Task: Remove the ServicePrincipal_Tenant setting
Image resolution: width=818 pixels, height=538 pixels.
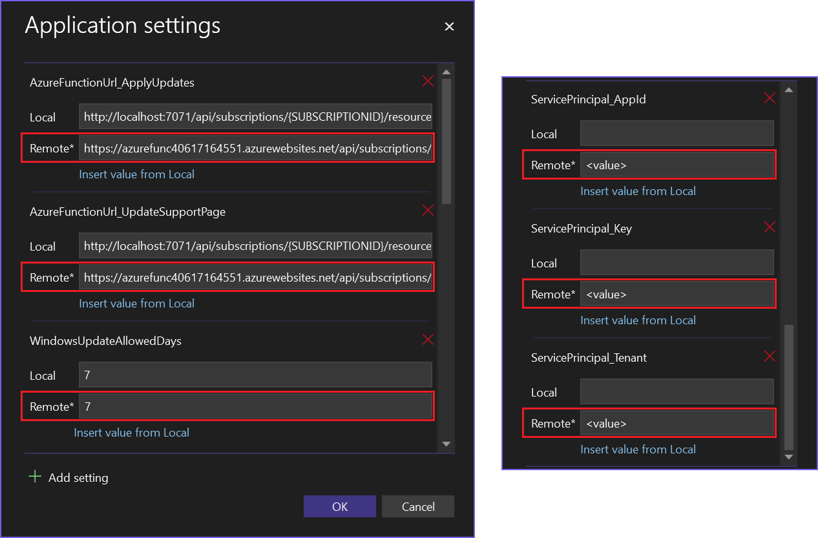Action: pyautogui.click(x=770, y=356)
